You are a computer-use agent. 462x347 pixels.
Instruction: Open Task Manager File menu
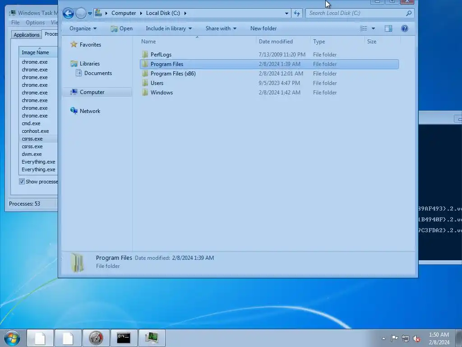[15, 23]
